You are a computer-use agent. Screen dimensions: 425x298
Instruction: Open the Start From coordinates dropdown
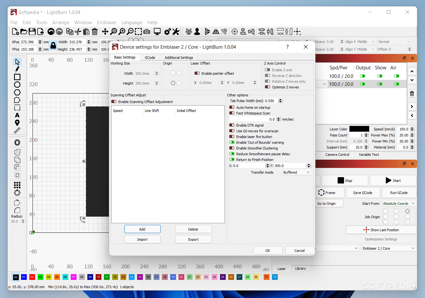[x=399, y=203]
